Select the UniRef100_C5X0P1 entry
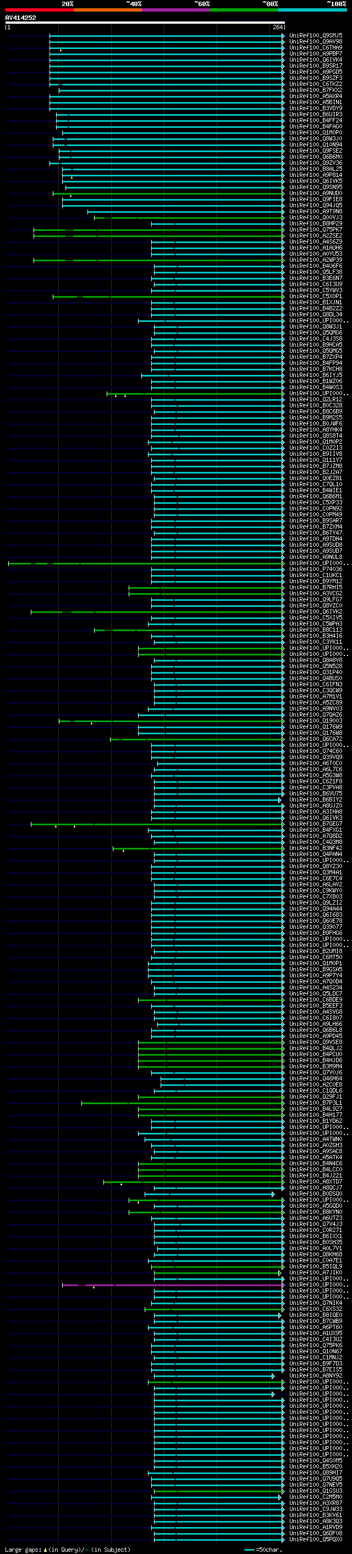The width and height of the screenshot is (352, 1554). 316,296
